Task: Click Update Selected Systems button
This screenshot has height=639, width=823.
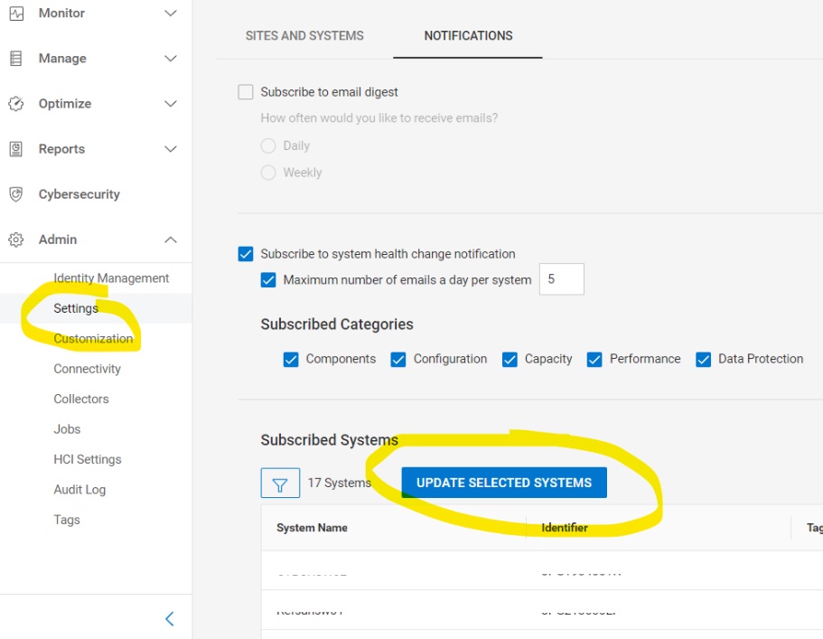Action: 504,483
